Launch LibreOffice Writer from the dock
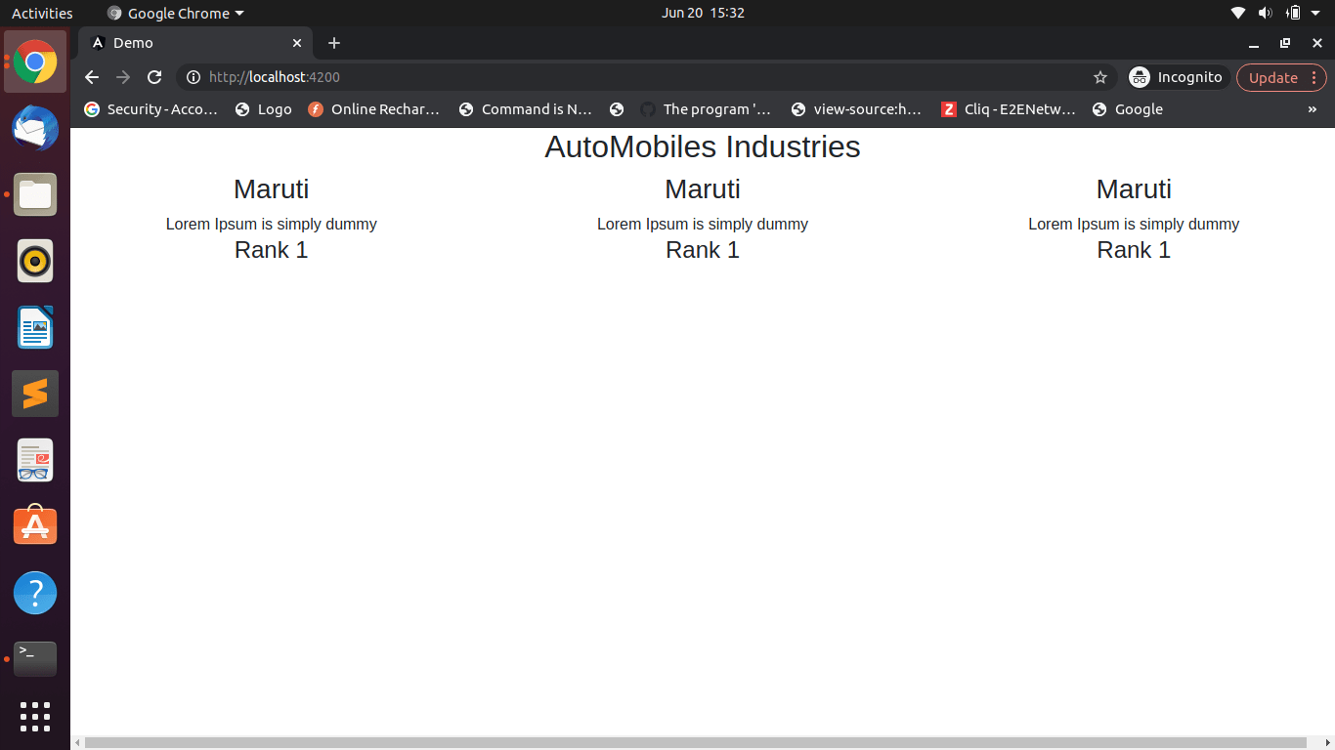 pyautogui.click(x=35, y=328)
